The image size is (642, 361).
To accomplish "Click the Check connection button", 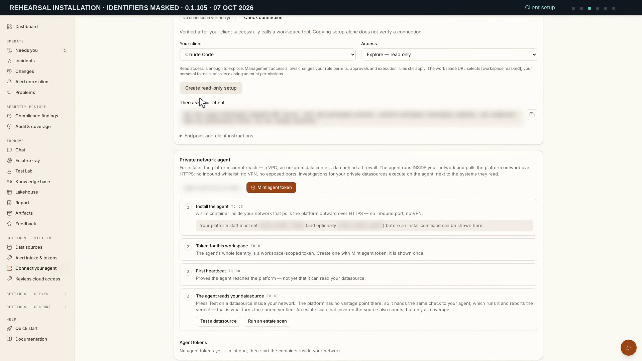I will point(263,18).
